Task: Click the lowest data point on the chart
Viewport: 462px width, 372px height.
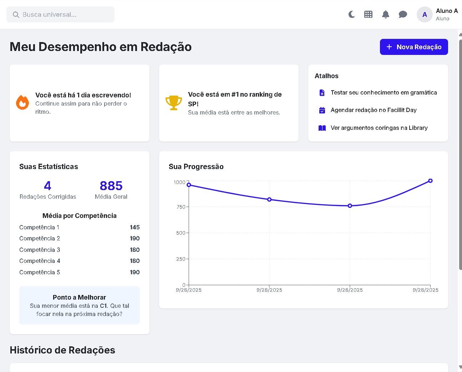Action: [x=350, y=206]
